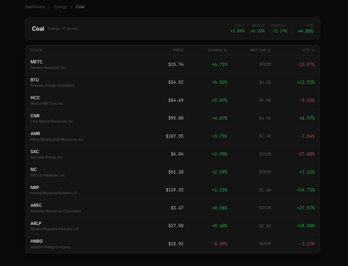Viewport: 348px width, 266px height.
Task: Click the +18.08% YTD value
Action: (306, 226)
